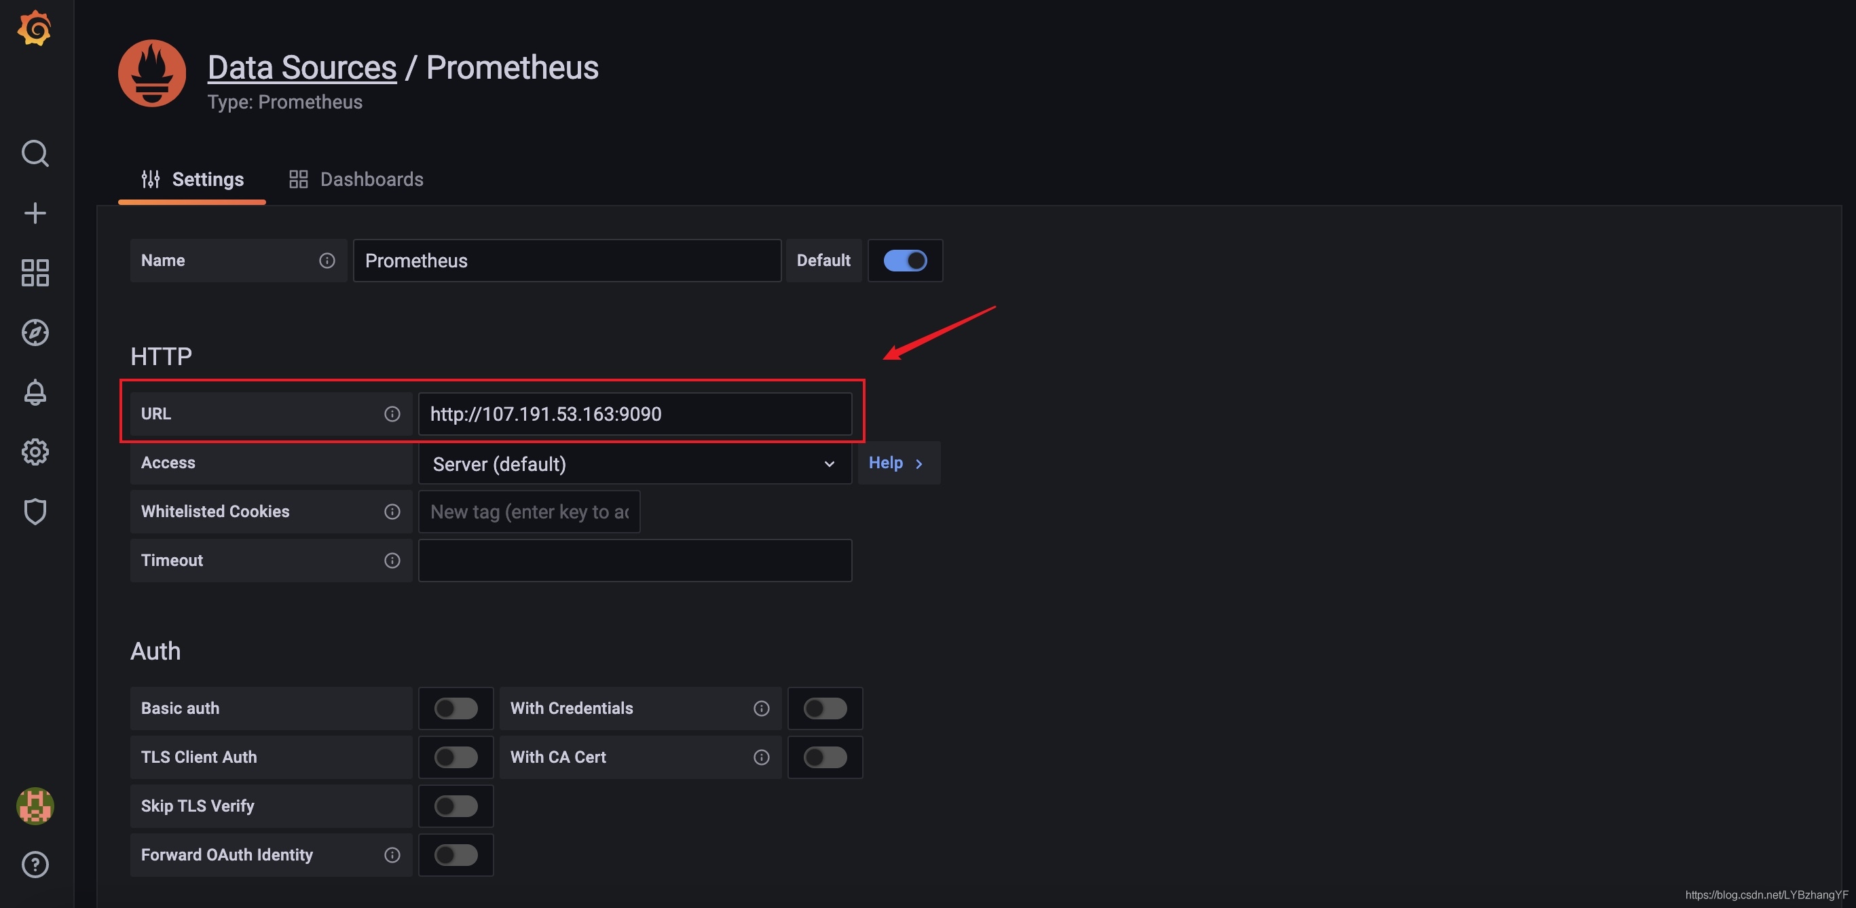Open the Dashboards grid icon in sidebar
Image resolution: width=1856 pixels, height=908 pixels.
[35, 273]
